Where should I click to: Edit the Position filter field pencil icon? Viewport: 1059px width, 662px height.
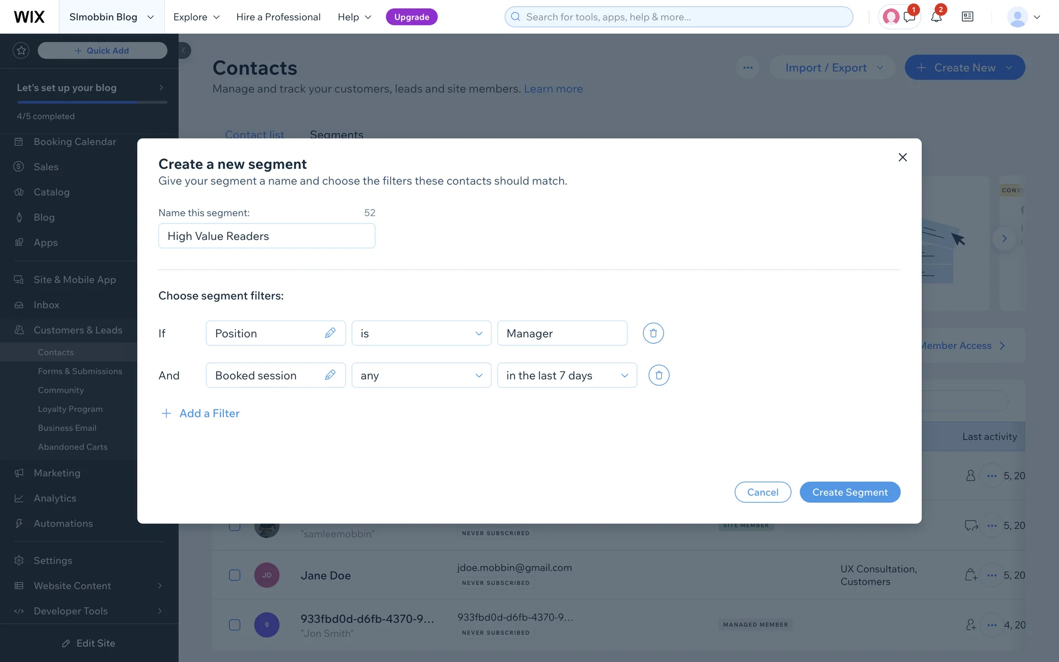click(x=330, y=333)
